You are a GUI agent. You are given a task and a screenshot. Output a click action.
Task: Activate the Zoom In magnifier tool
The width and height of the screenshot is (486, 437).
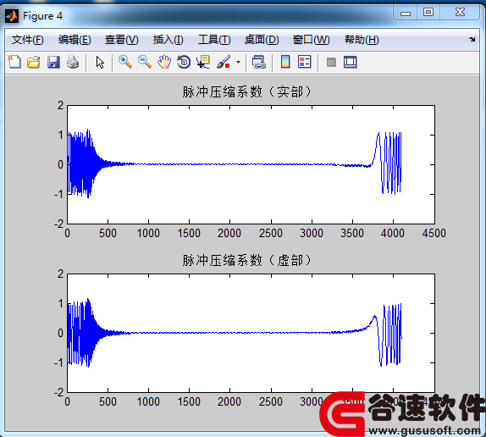[125, 62]
